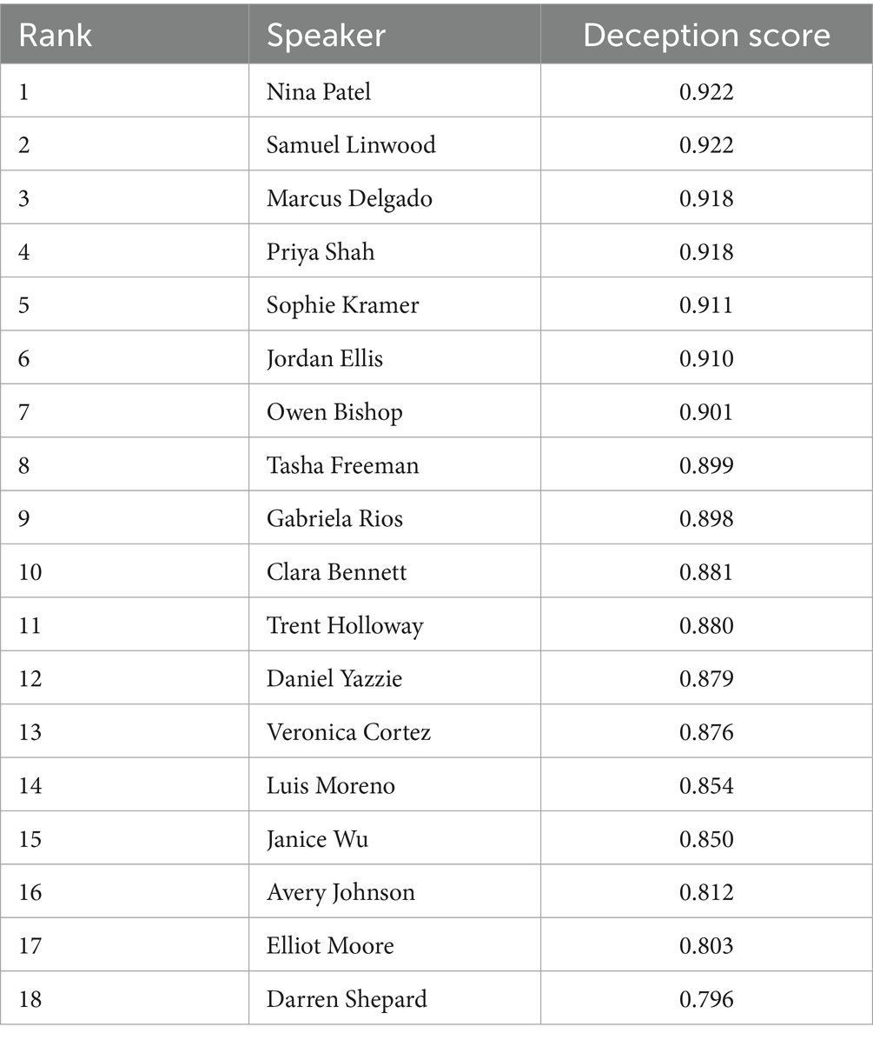Select the Veronica Cortez speaker cell
873x1040 pixels.
[x=348, y=732]
